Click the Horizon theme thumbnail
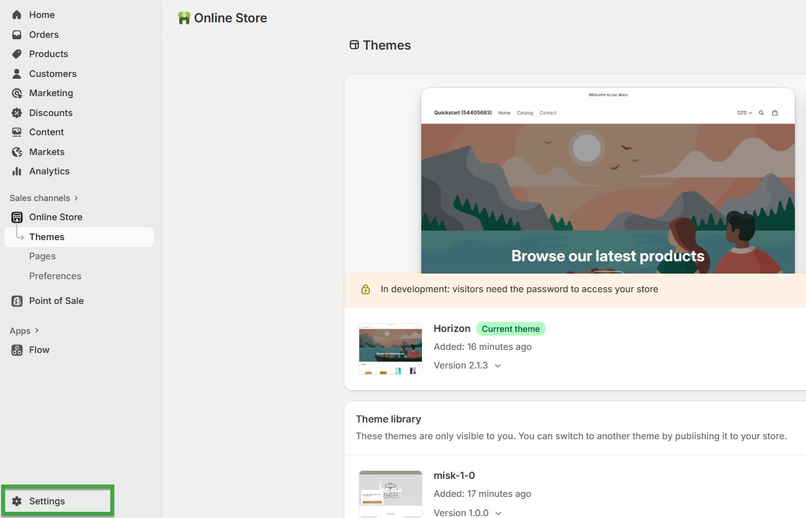The width and height of the screenshot is (806, 518). tap(390, 349)
